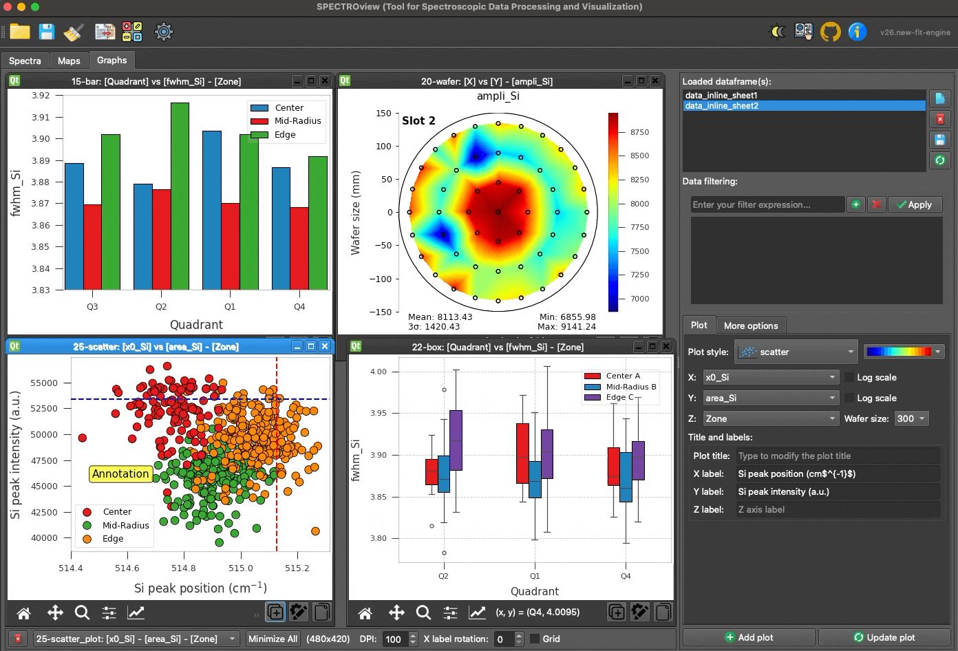
Task: Click the Z label input field
Action: tap(838, 509)
